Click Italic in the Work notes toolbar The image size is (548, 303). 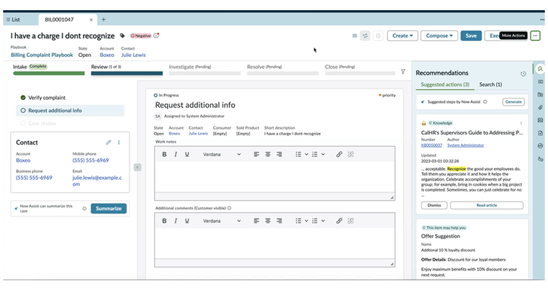[176, 154]
